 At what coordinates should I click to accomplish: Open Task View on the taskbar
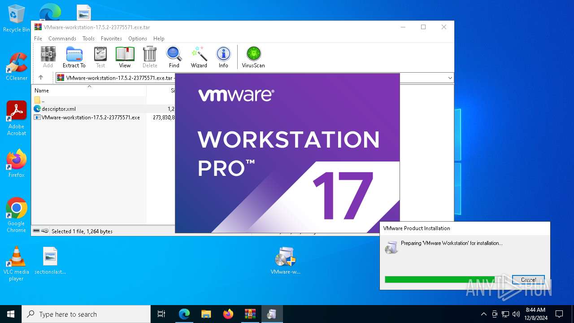coord(161,314)
